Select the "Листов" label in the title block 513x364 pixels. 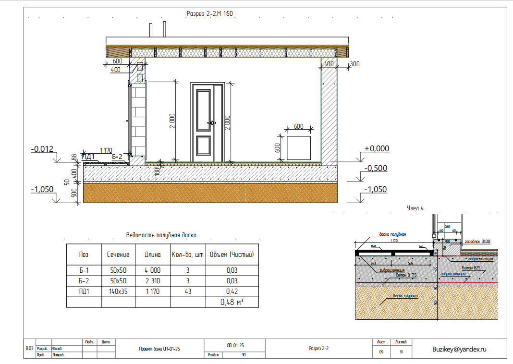[401, 342]
